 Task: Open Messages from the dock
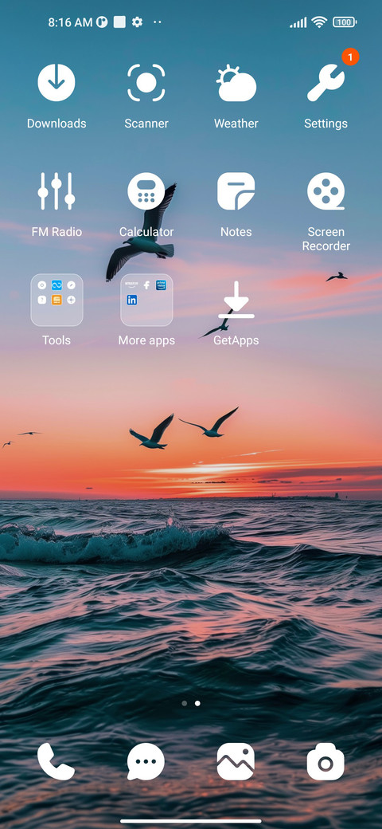click(146, 761)
